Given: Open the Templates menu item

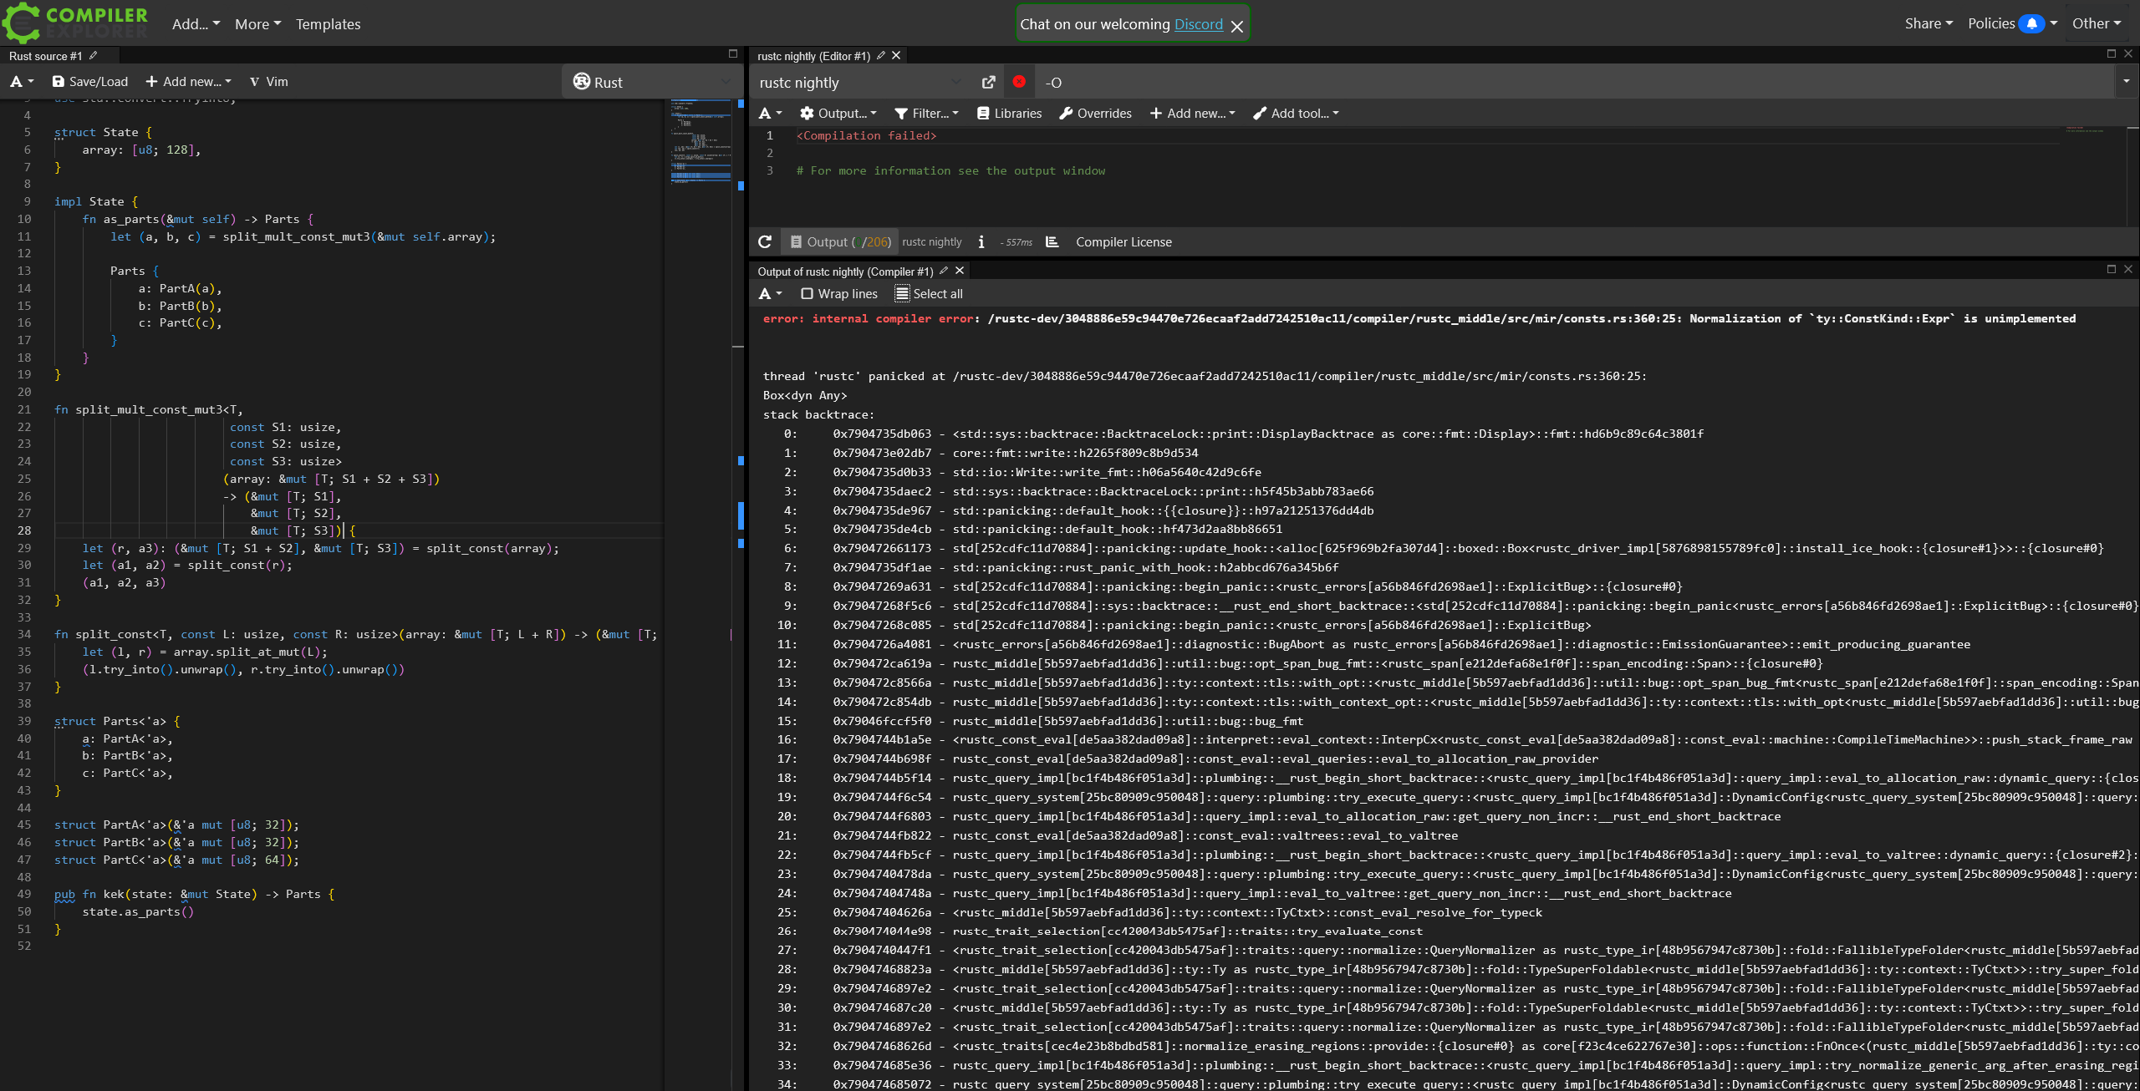Looking at the screenshot, I should [x=328, y=24].
